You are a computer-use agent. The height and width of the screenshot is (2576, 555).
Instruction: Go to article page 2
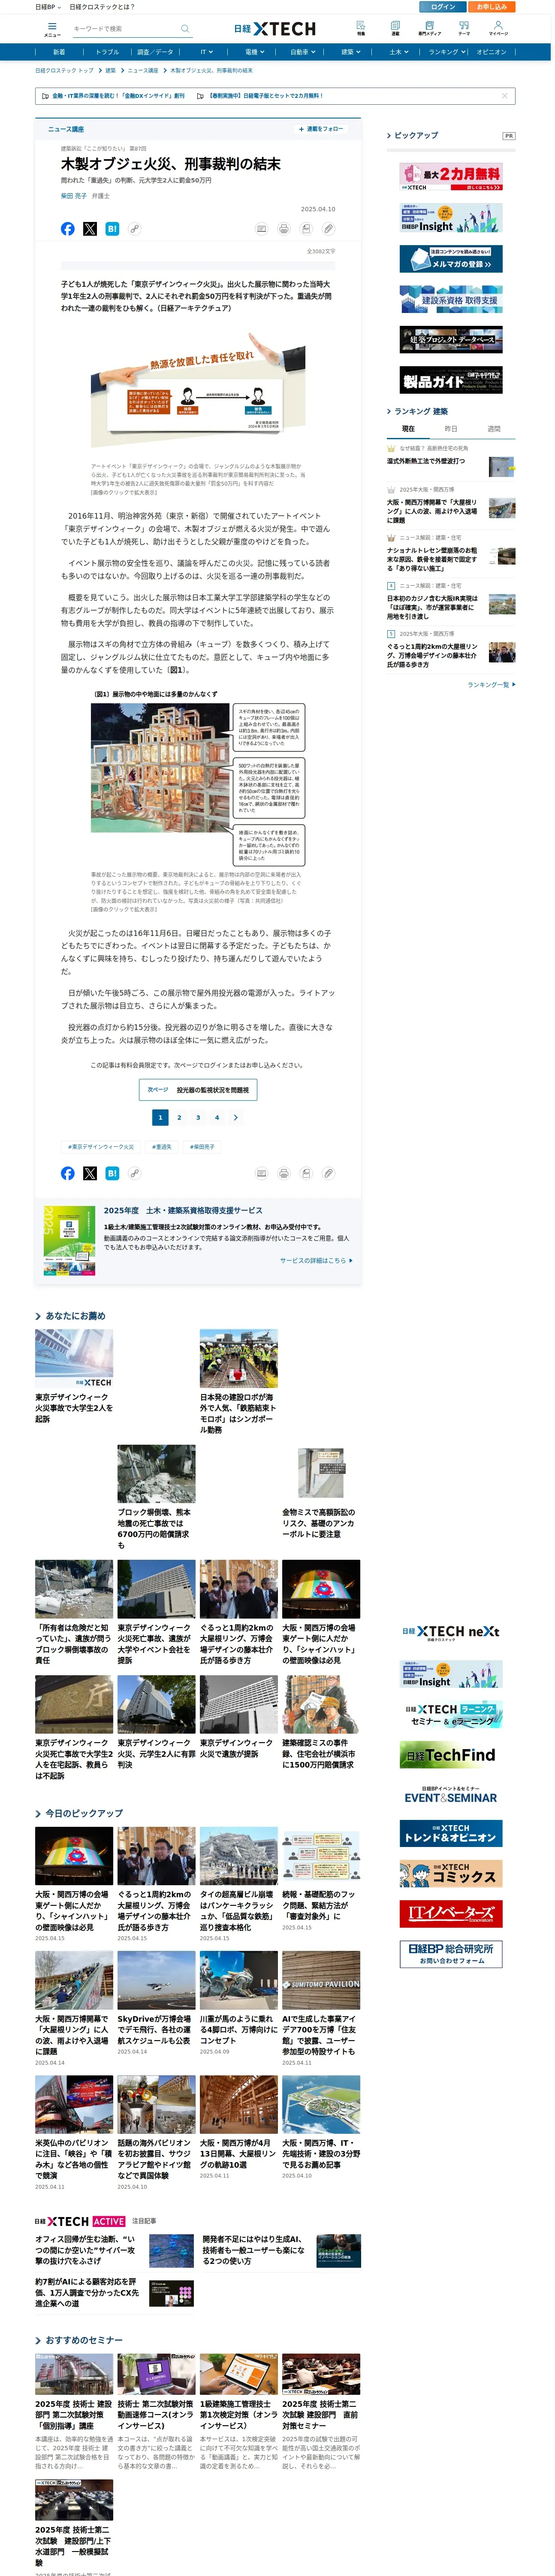pyautogui.click(x=180, y=1117)
